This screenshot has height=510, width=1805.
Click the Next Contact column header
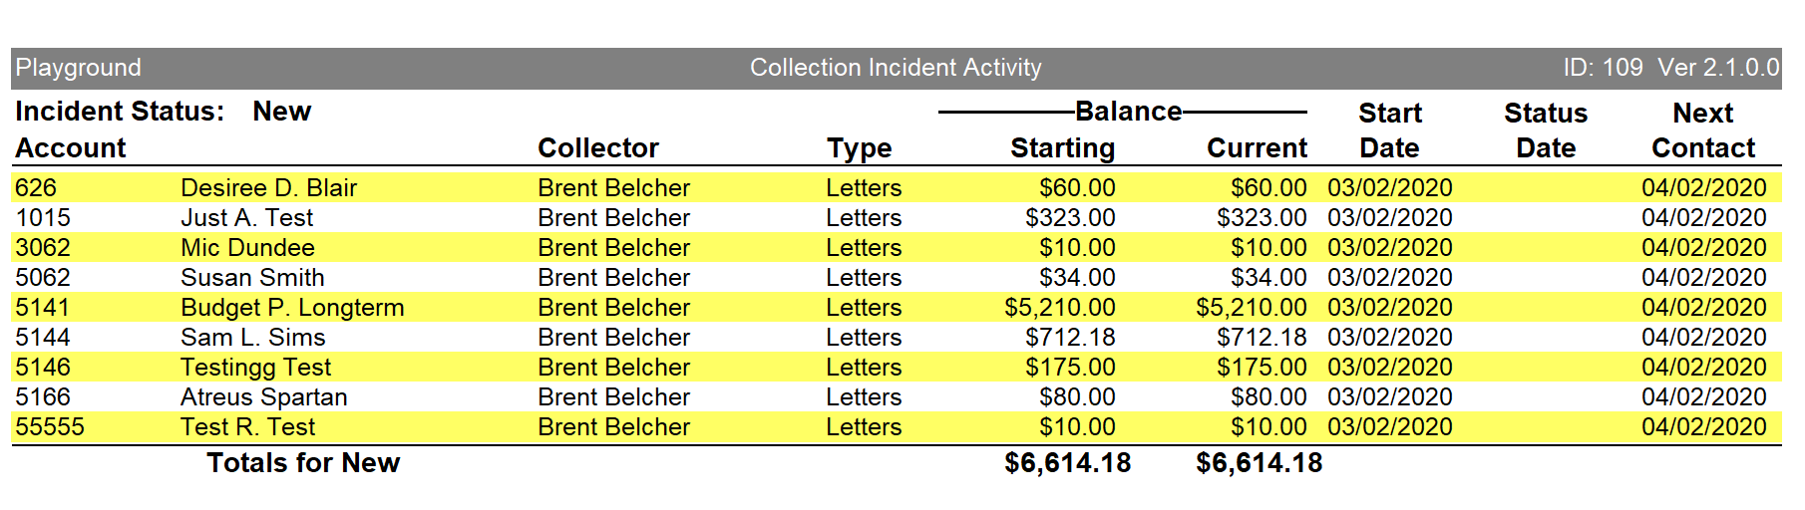click(x=1702, y=130)
